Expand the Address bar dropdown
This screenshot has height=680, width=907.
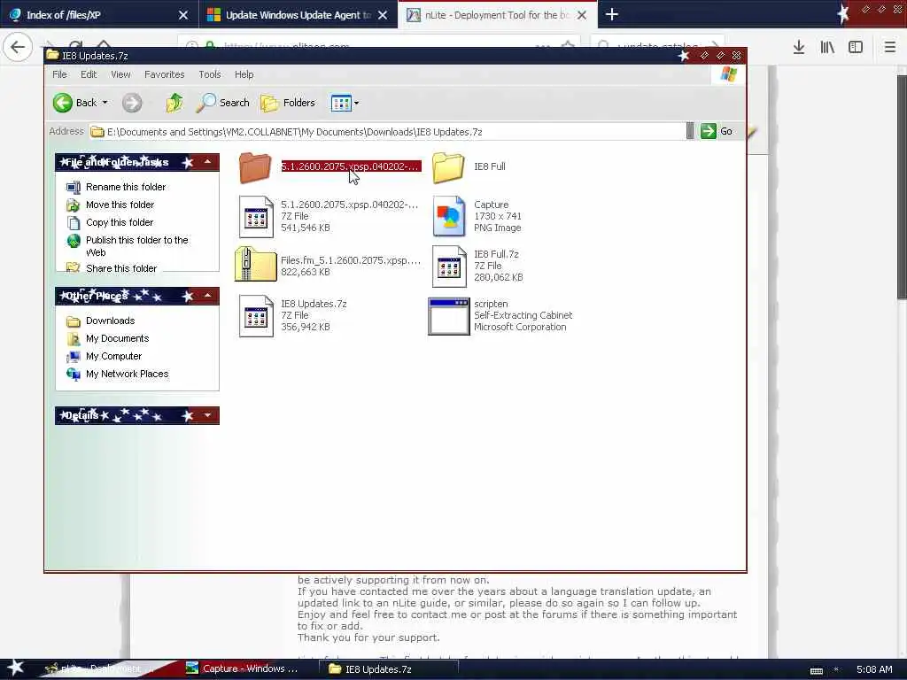689,131
